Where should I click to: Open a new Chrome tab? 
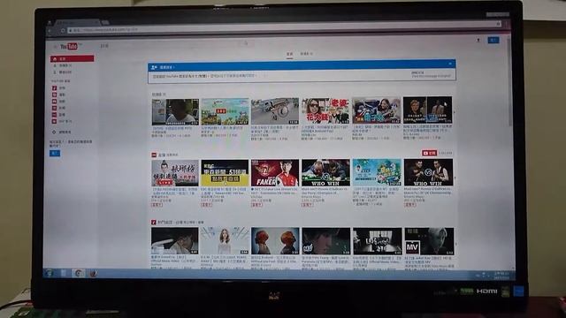coord(105,22)
